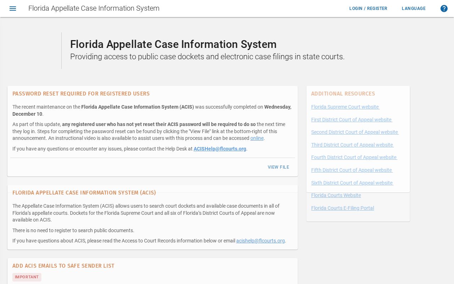Open the hamburger navigation menu
454x284 pixels.
13,9
